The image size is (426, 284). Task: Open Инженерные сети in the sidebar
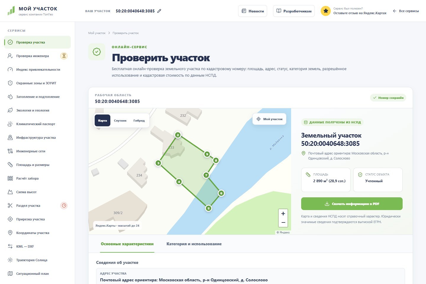(x=37, y=151)
